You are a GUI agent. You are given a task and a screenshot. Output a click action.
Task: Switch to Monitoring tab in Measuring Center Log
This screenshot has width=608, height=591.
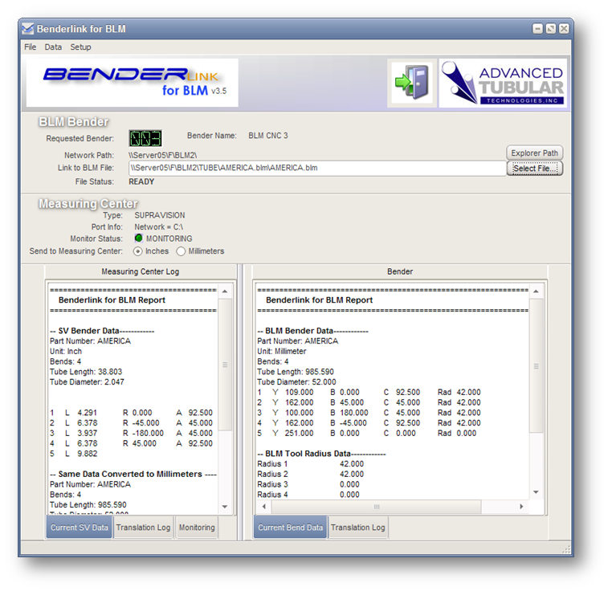tap(197, 528)
